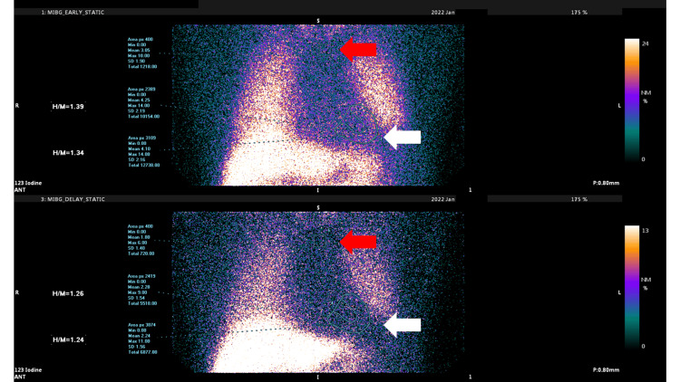This screenshot has height=382, width=680.
Task: Select the H/M=1.39 ratio label
Action: coord(68,107)
